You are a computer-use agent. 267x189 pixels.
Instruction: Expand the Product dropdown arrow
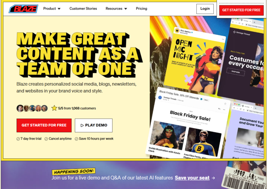59,9
